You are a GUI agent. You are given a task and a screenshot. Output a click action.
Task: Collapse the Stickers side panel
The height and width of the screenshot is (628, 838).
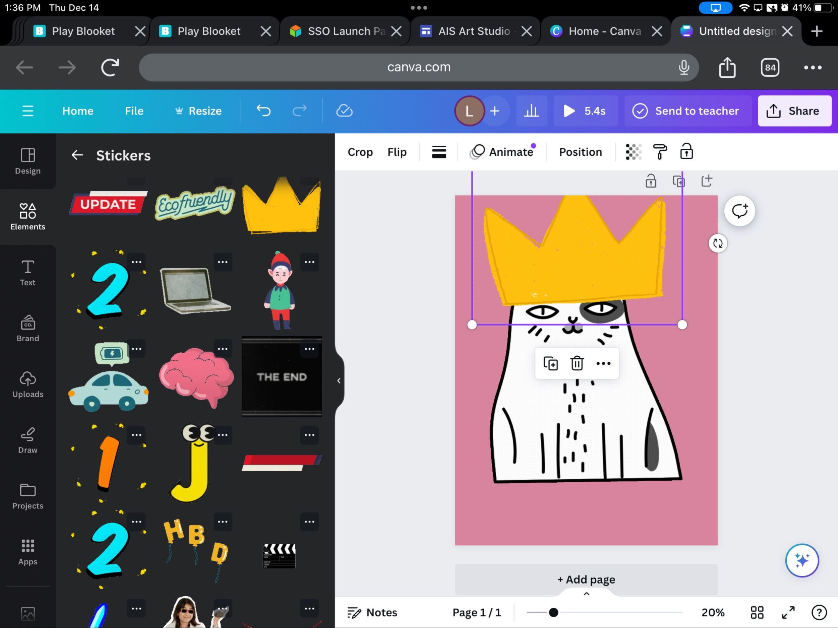(x=339, y=381)
